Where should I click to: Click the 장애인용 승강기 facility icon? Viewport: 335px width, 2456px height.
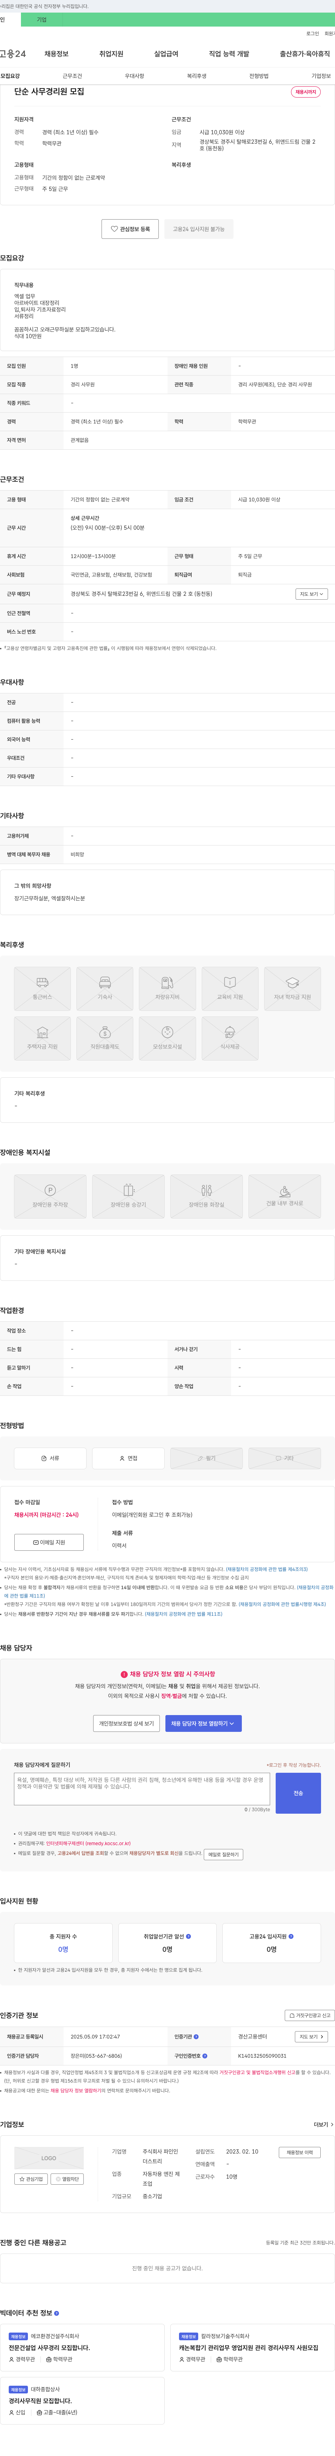pos(128,1197)
